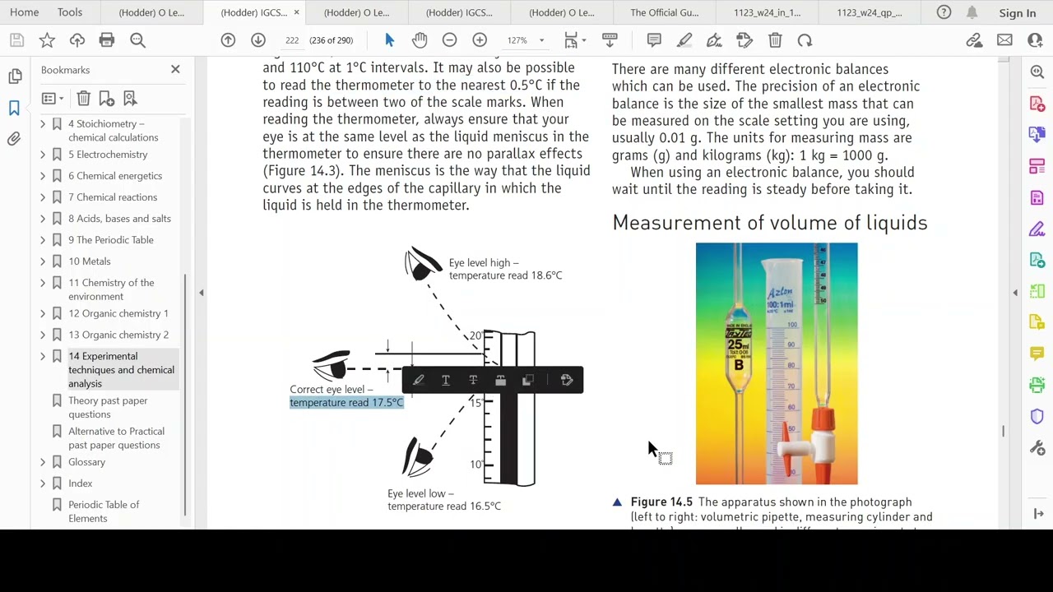The image size is (1053, 592).
Task: Toggle the bookmarks navigation panel
Action: pos(15,108)
